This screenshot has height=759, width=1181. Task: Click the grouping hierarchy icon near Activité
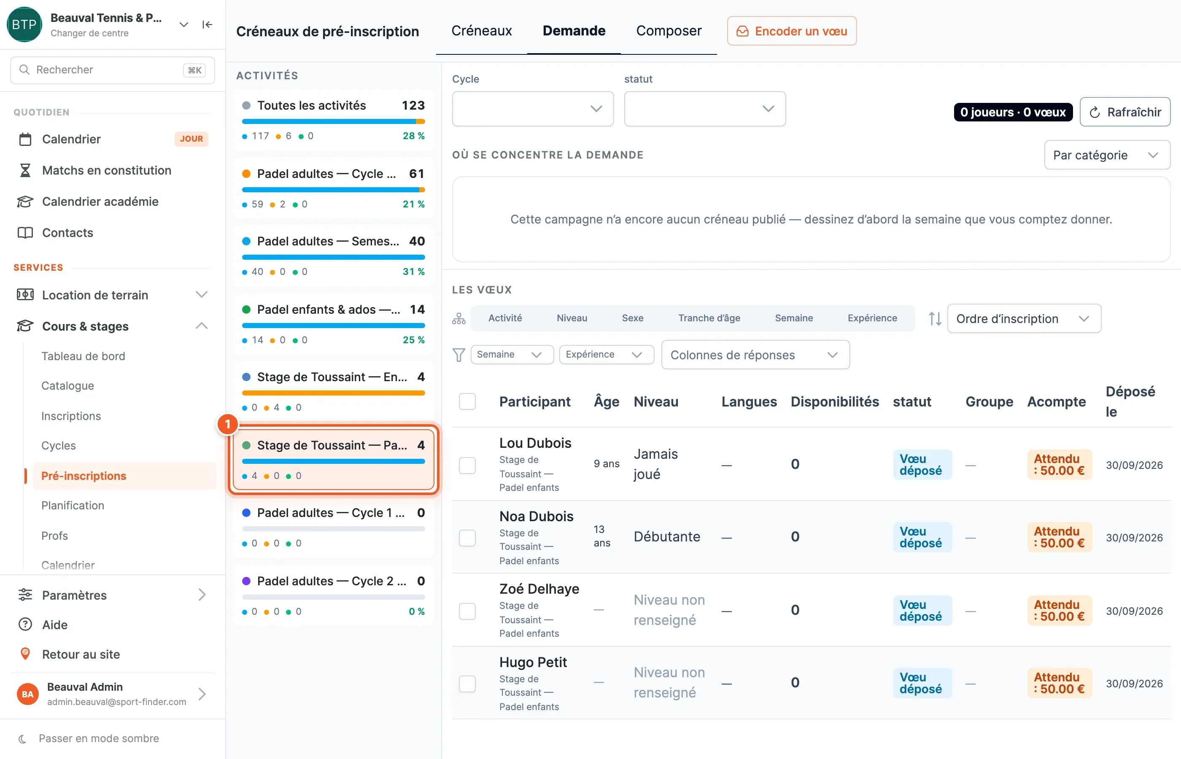coord(459,319)
